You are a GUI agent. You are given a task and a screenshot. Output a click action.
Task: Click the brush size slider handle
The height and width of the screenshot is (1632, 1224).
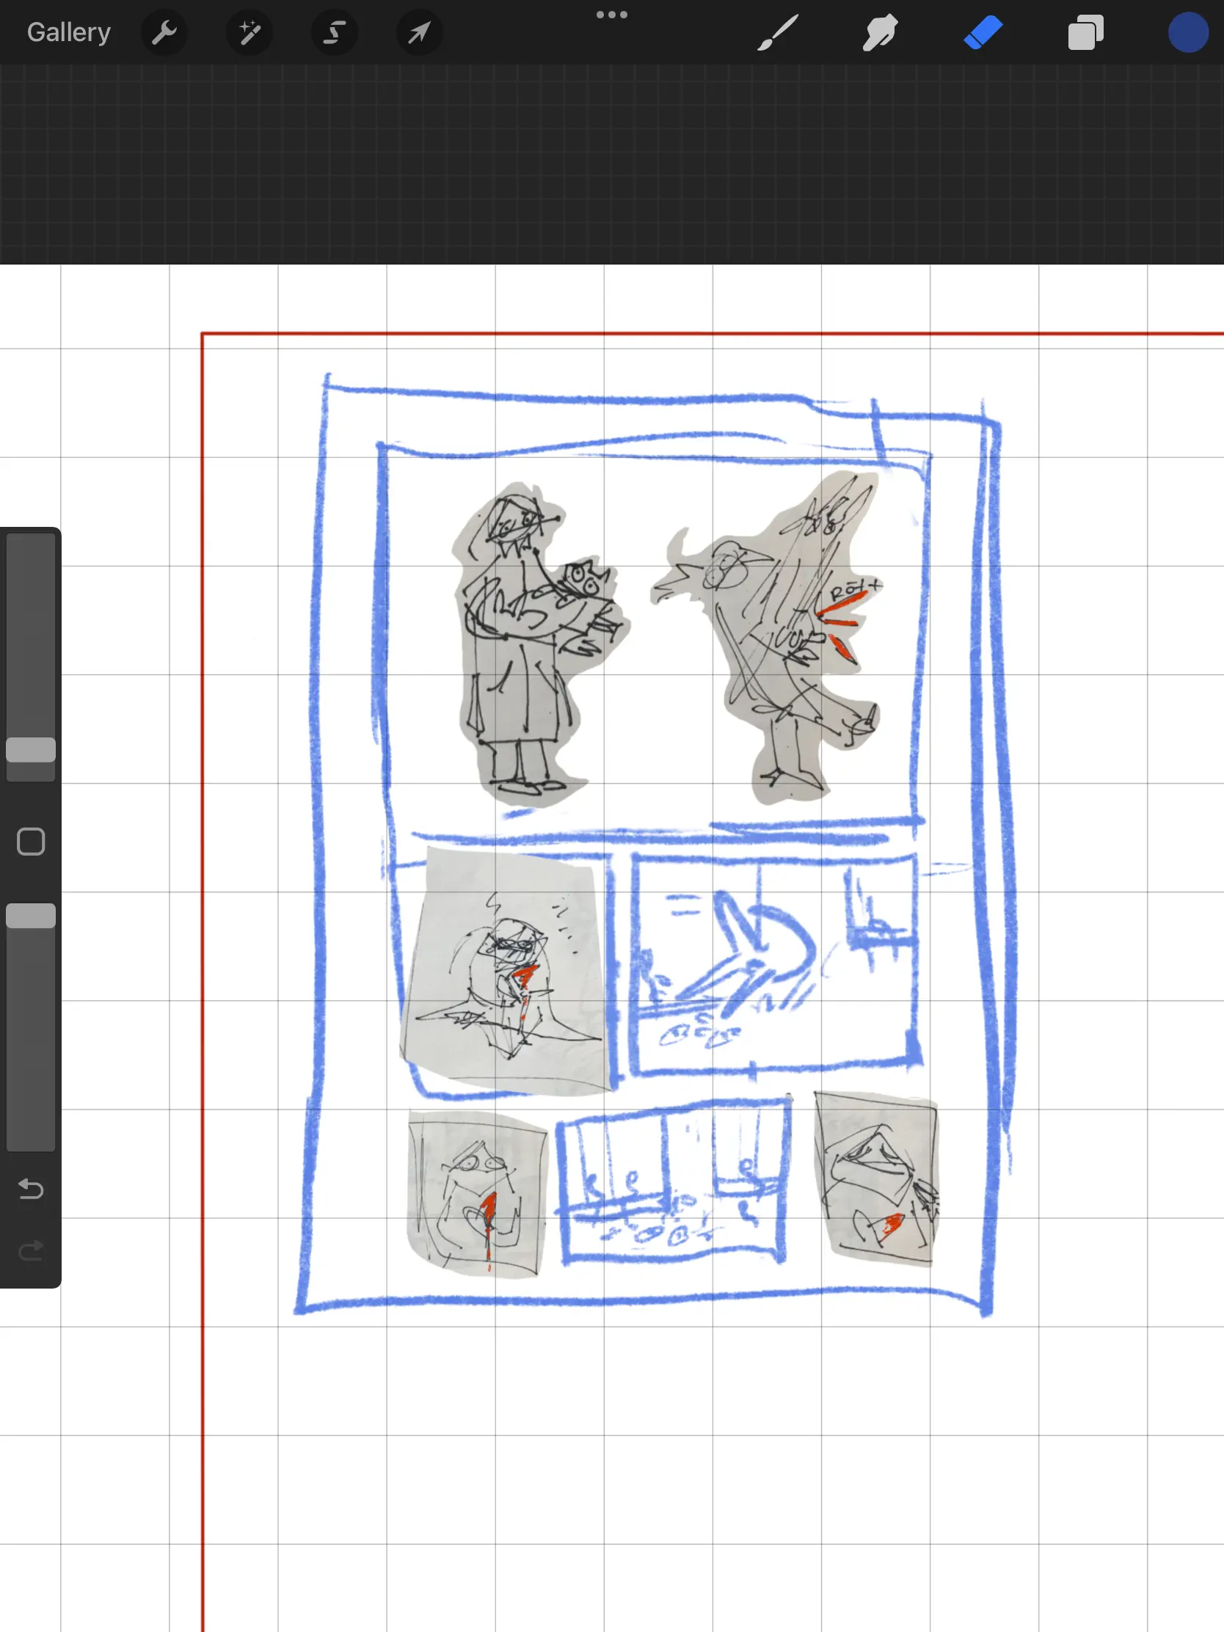pos(30,750)
